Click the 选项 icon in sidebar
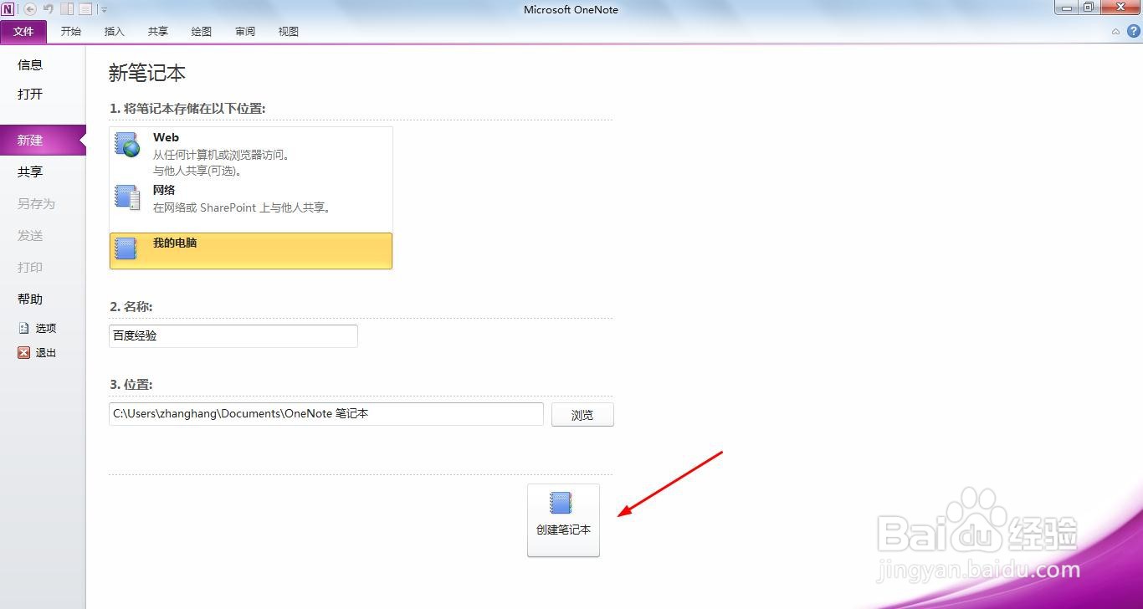Screen dimensions: 1143x609 [23, 329]
